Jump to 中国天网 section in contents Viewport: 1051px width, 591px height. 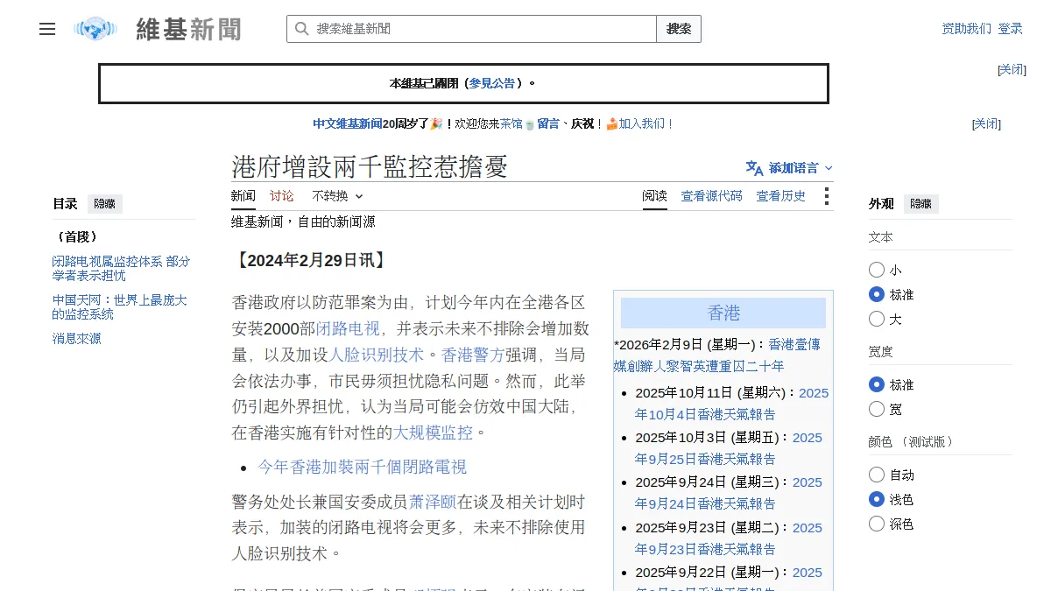(x=119, y=306)
